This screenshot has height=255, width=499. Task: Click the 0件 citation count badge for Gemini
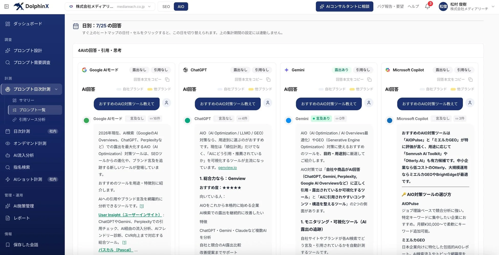tap(340, 118)
